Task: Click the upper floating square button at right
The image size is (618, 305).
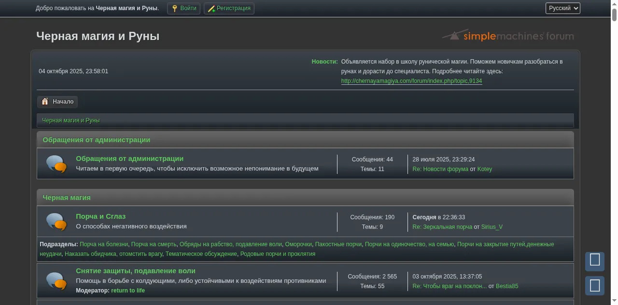Action: click(595, 261)
